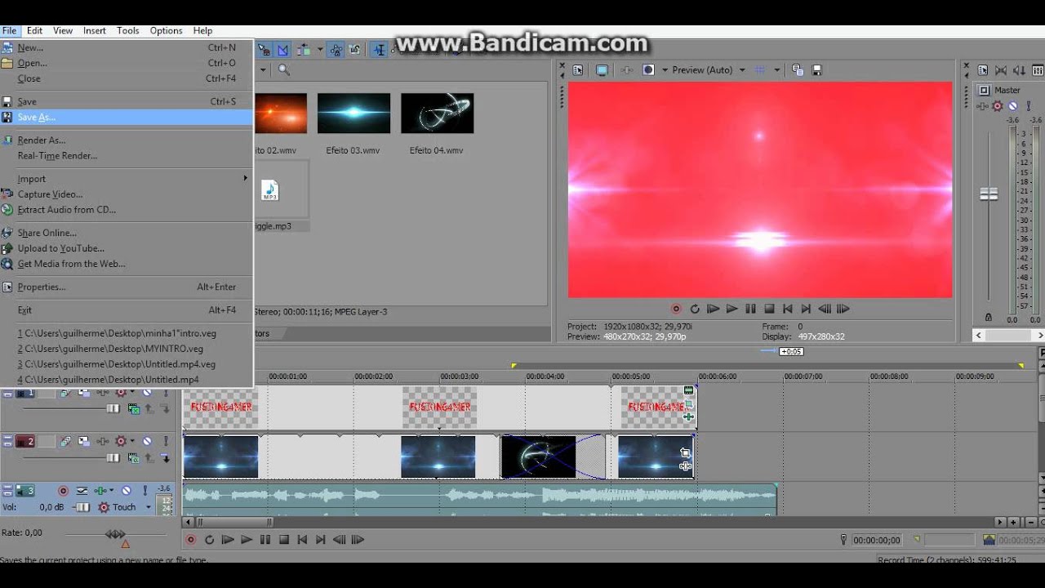The image size is (1045, 588).
Task: Toggle Lock Envelopes to Events icon
Action: (336, 50)
